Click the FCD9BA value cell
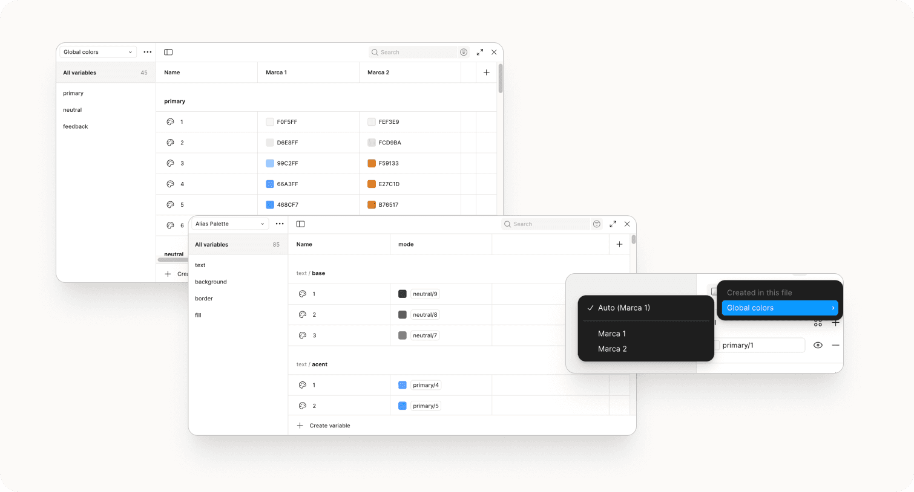The image size is (914, 492). click(x=410, y=143)
